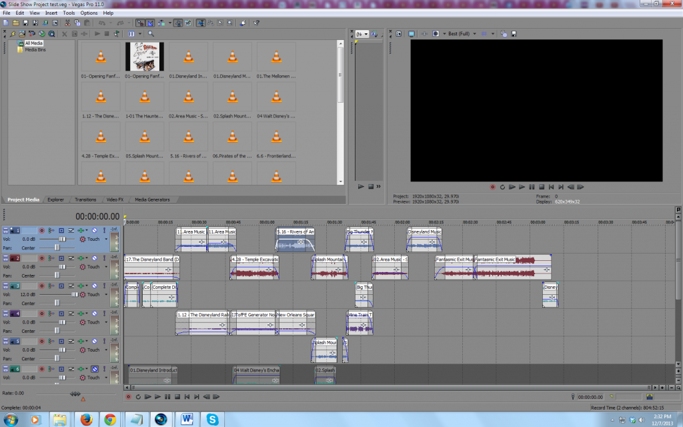
Task: Click the Open project folder icon
Action: tap(16, 23)
